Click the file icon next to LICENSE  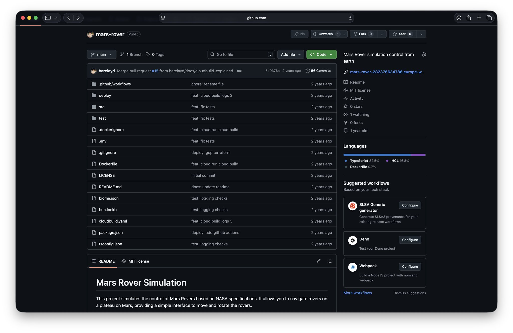point(94,176)
